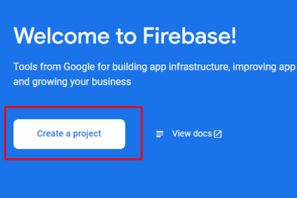
Task: Click the "and growing your business" line
Action: pyautogui.click(x=72, y=81)
